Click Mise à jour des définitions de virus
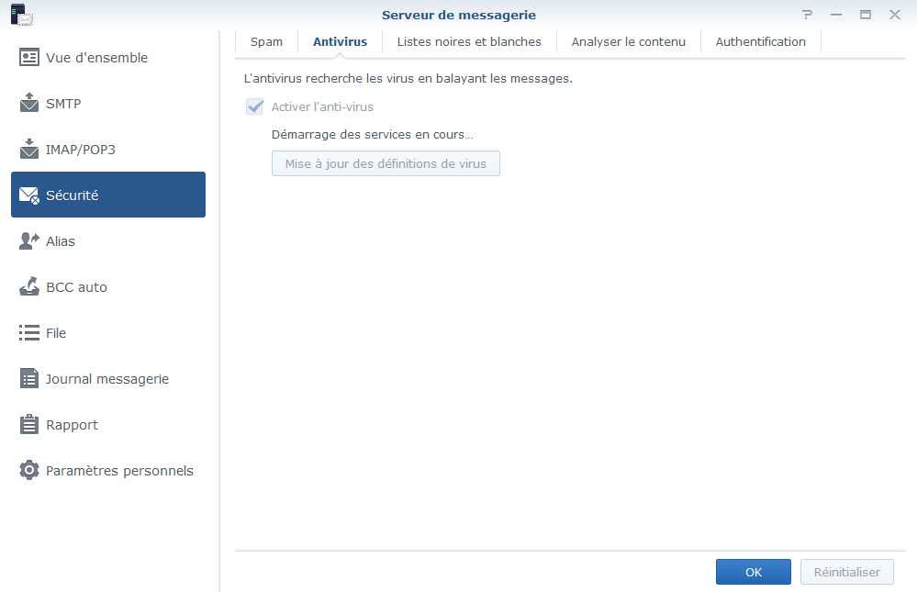This screenshot has height=592, width=917. point(386,163)
